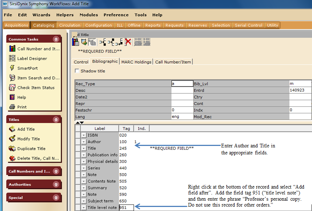This screenshot has width=312, height=211.
Task: Click the add field at end icon
Action: click(119, 42)
